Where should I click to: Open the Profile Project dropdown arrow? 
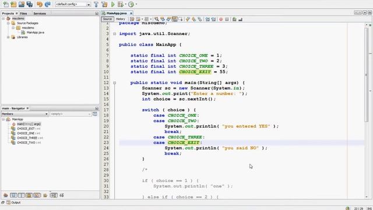pos(136,4)
